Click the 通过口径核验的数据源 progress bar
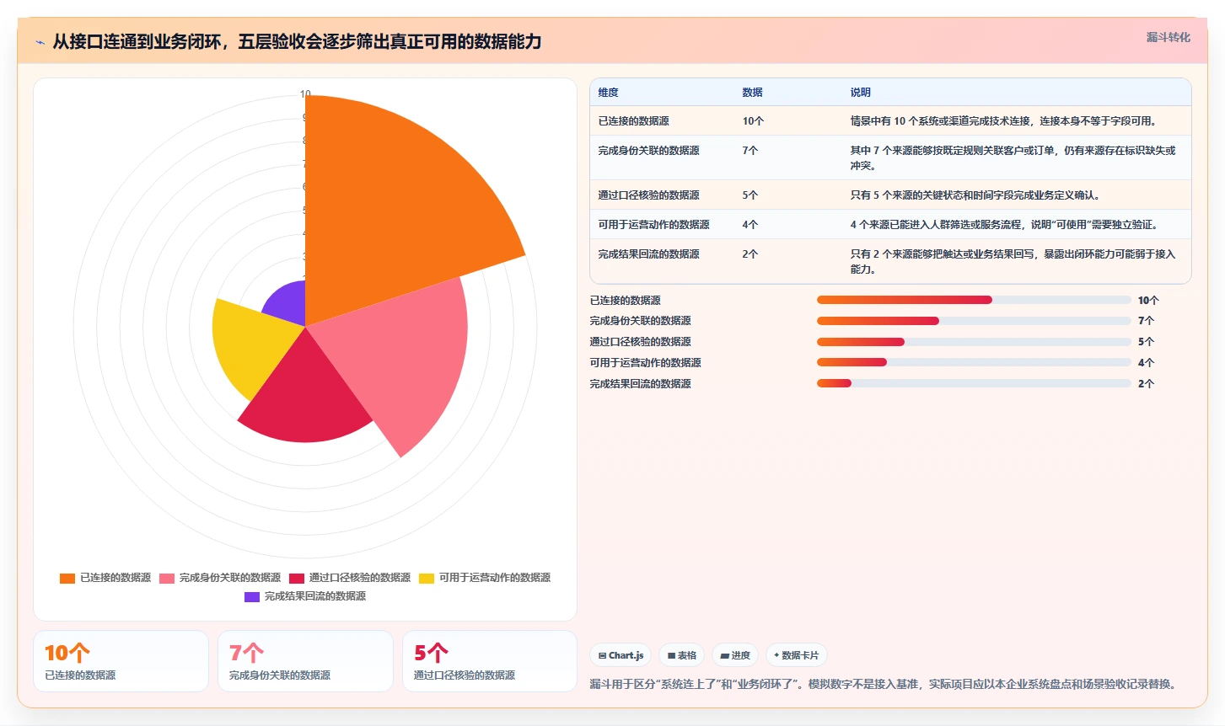 click(x=974, y=342)
